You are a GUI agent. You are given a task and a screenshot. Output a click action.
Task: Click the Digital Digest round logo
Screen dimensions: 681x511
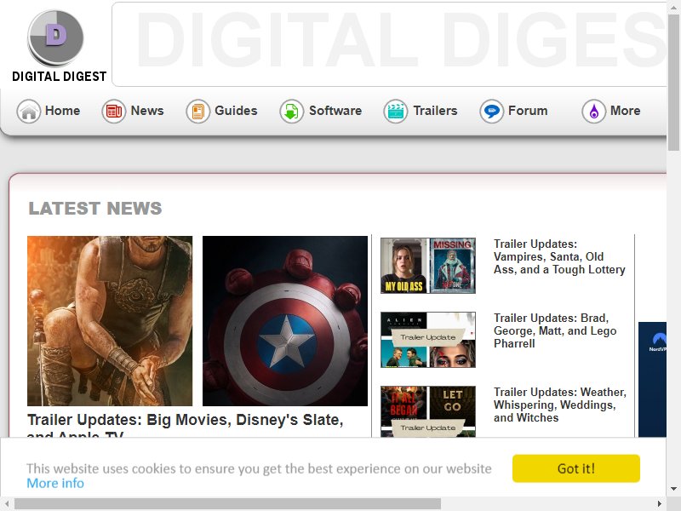coord(55,37)
